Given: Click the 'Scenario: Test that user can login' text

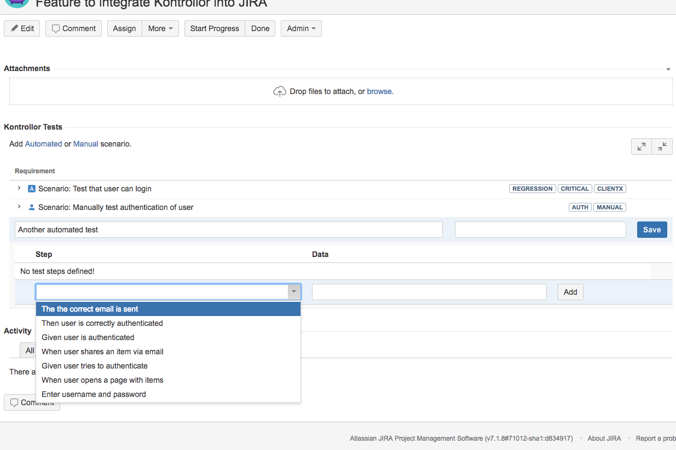Looking at the screenshot, I should pos(95,189).
